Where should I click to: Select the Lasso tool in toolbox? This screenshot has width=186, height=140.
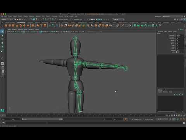(x=2, y=35)
